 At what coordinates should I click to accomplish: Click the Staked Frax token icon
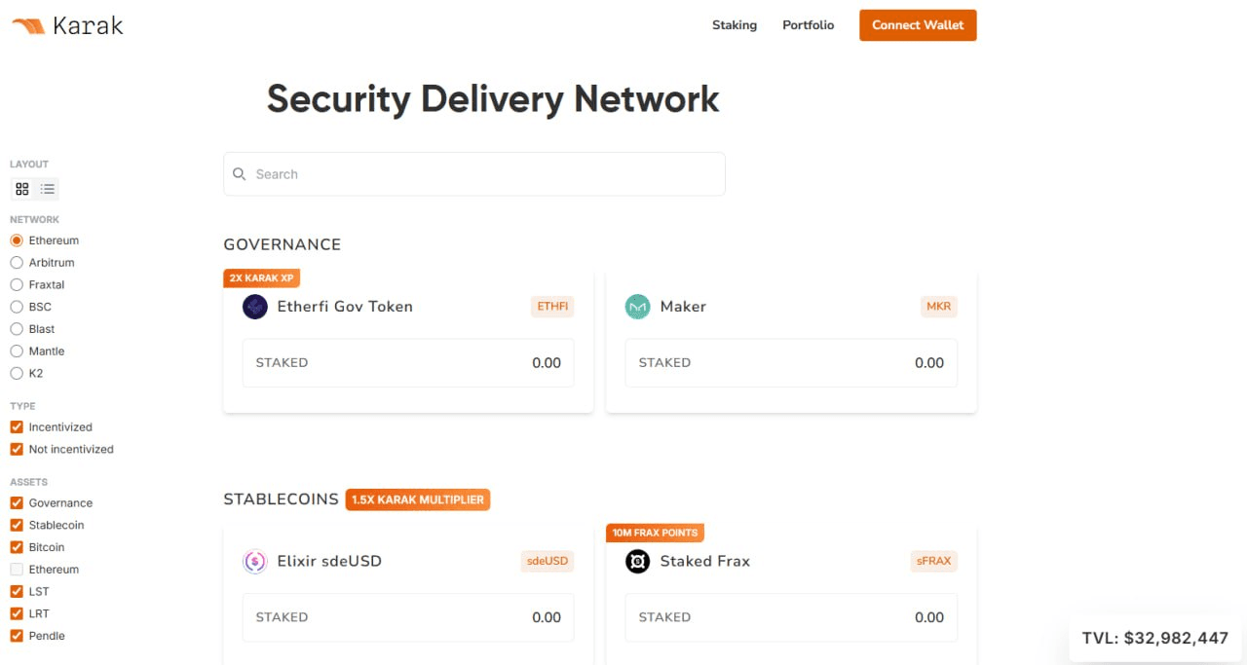click(638, 562)
